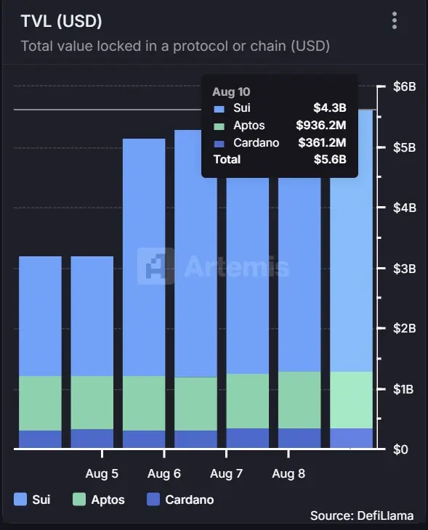Click the Aug 5 axis label
Image resolution: width=428 pixels, height=530 pixels.
(x=102, y=473)
